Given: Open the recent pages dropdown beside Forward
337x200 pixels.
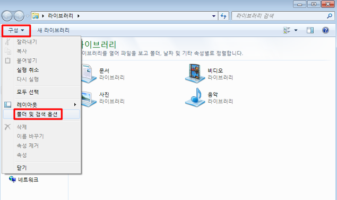Looking at the screenshot, I should (x=28, y=16).
